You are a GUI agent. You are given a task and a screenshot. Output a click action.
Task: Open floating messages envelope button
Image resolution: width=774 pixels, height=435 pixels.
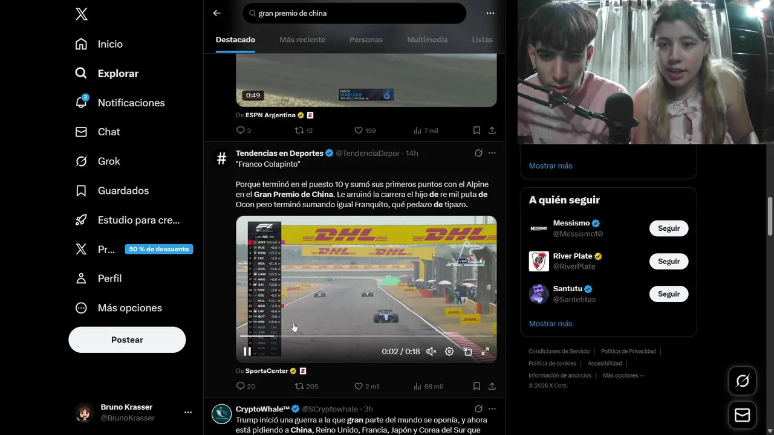point(742,416)
